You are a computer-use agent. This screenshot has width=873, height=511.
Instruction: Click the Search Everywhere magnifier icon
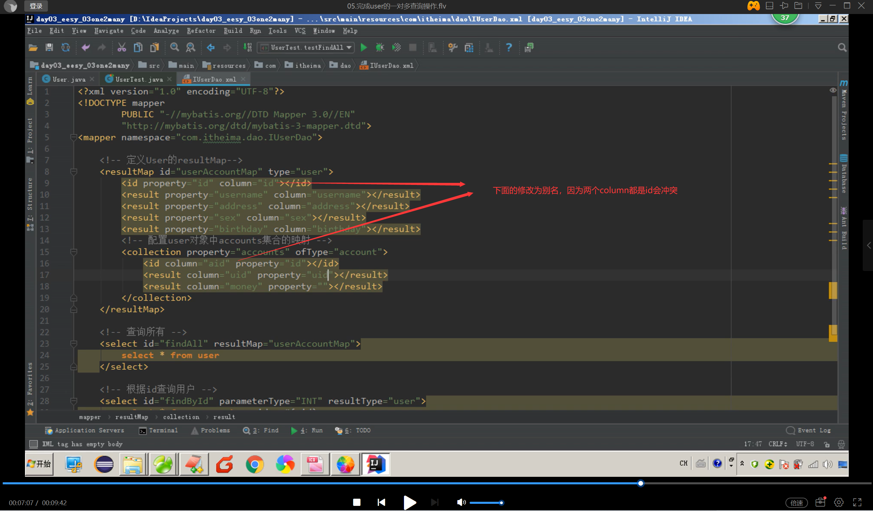[x=842, y=48]
